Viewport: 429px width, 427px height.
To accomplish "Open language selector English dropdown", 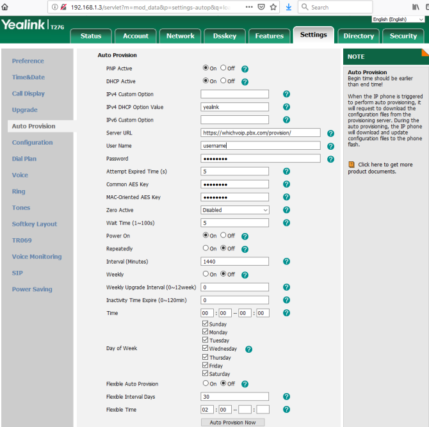I will click(398, 19).
